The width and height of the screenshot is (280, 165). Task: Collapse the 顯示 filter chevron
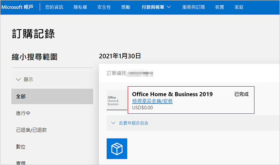[x=18, y=80]
